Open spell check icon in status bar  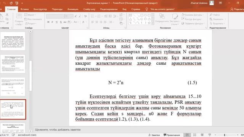(13, 135)
